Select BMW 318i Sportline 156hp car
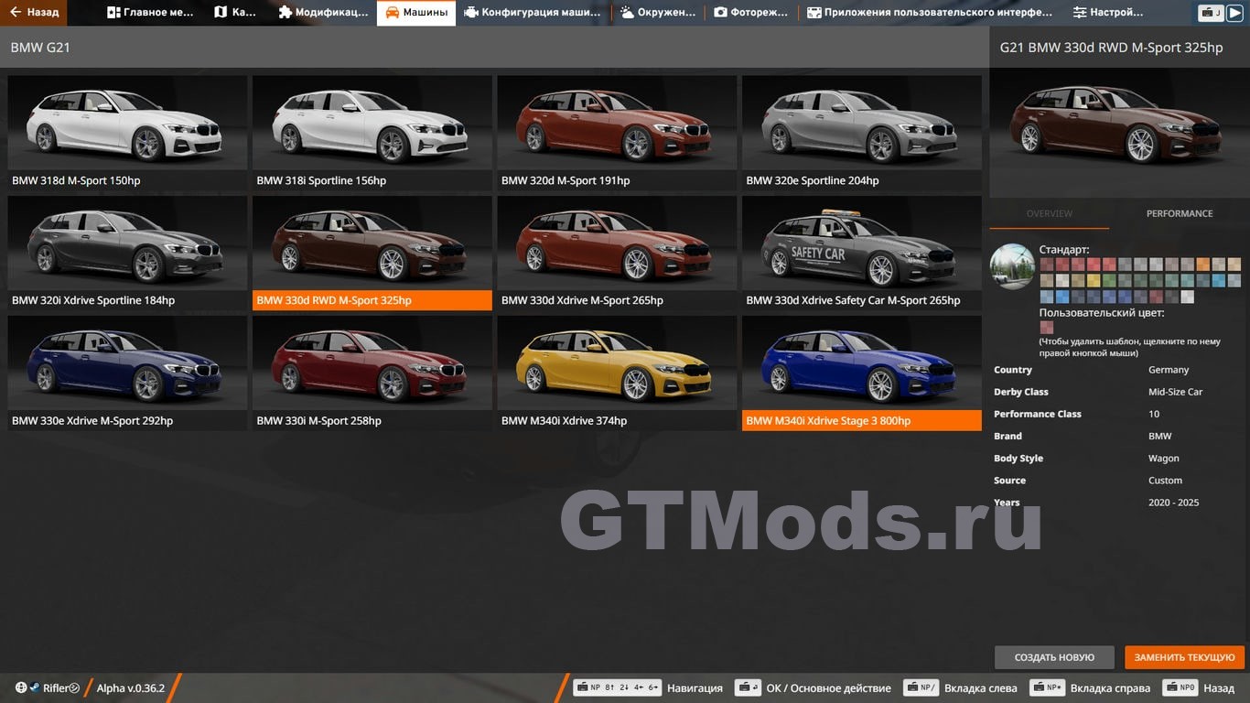Image resolution: width=1250 pixels, height=703 pixels. (372, 134)
